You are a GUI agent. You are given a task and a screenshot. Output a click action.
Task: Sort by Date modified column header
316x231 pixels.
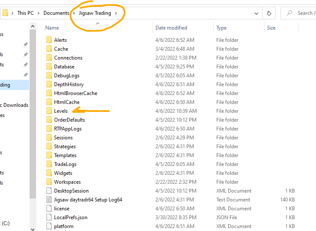[x=171, y=28]
